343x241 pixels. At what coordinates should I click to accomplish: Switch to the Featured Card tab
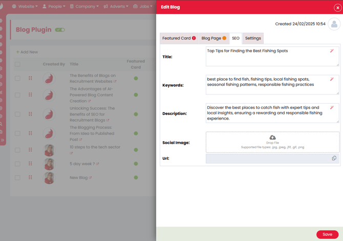click(179, 38)
